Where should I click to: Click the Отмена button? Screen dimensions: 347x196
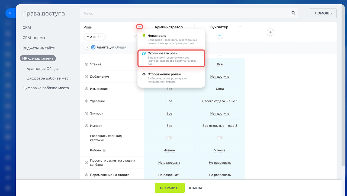195,188
